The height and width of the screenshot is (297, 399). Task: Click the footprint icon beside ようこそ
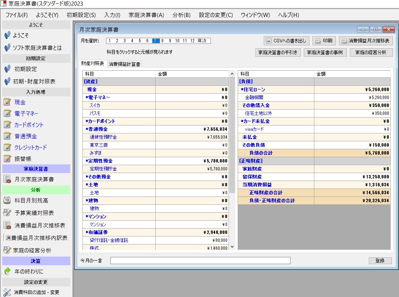7,36
